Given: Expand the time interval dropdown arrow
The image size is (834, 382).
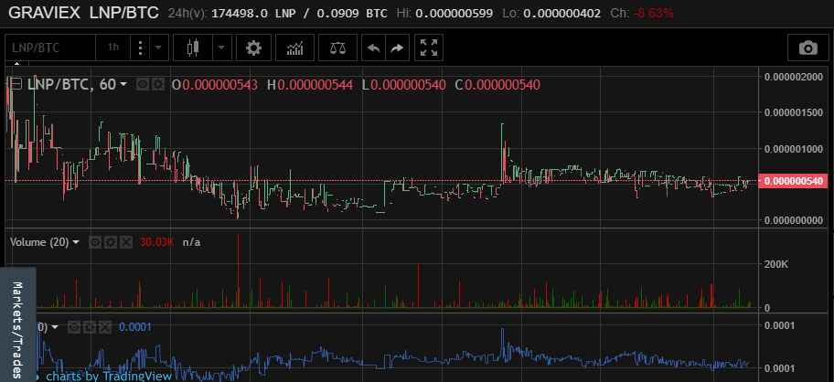Looking at the screenshot, I should click(158, 48).
